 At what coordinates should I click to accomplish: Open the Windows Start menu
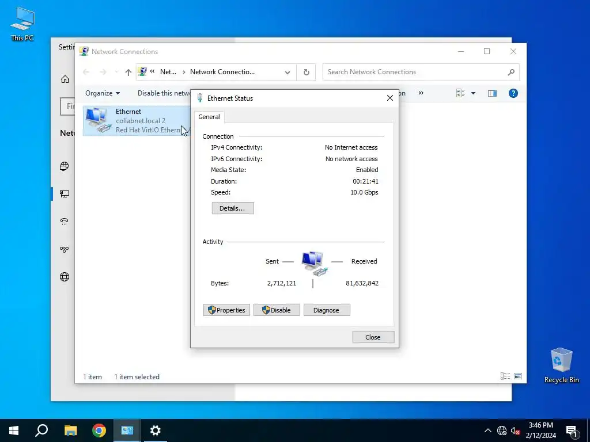[x=14, y=430]
